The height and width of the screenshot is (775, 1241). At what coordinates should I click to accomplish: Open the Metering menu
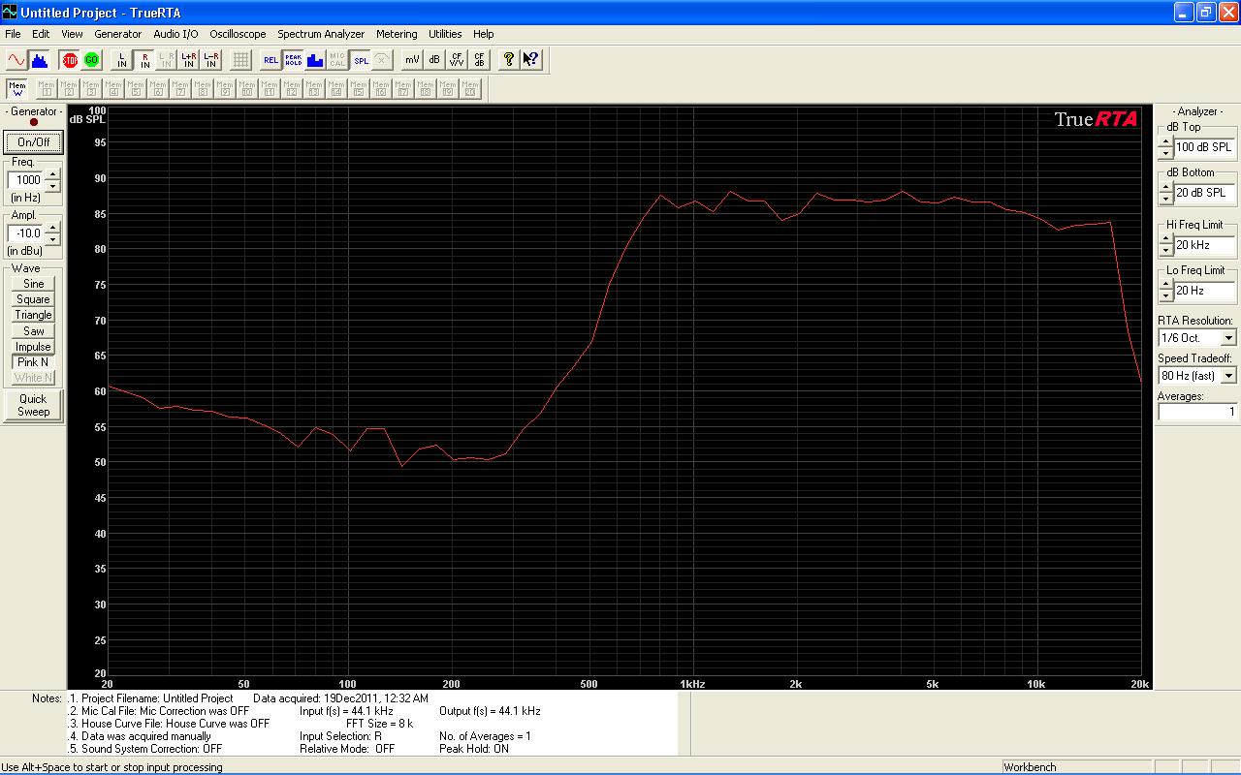tap(397, 34)
